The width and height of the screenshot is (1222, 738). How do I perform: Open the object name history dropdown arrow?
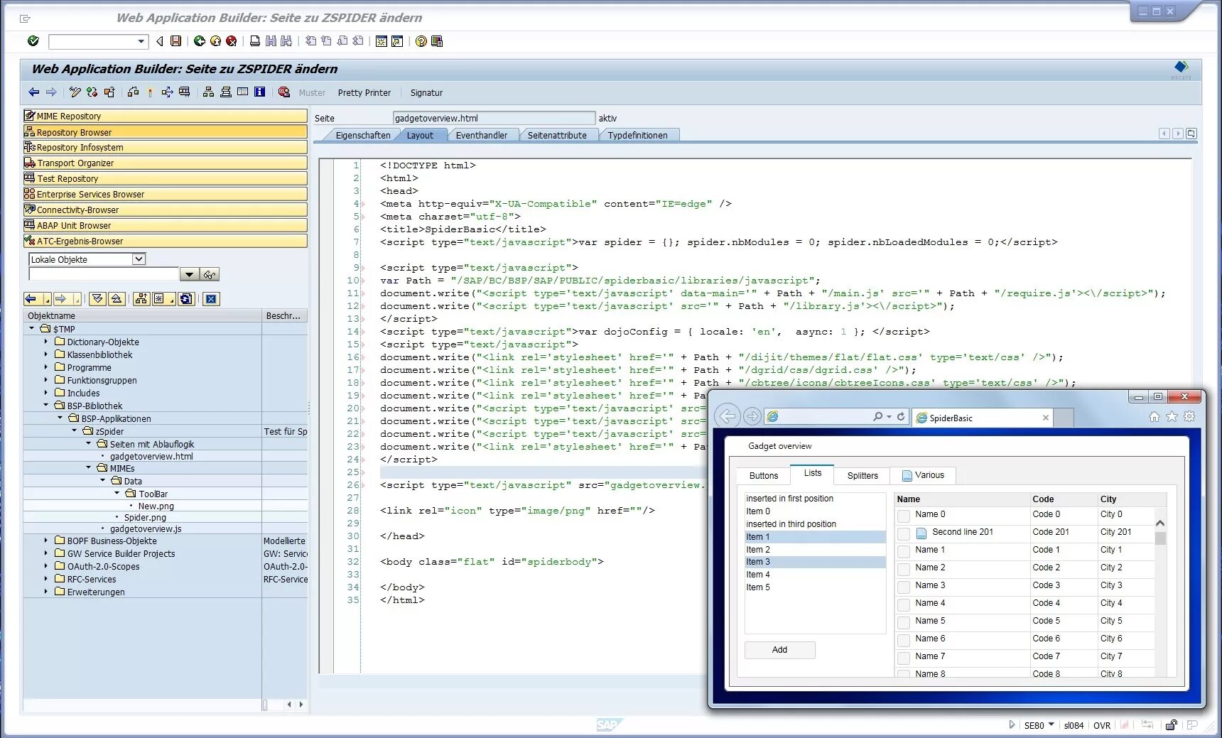click(x=189, y=275)
